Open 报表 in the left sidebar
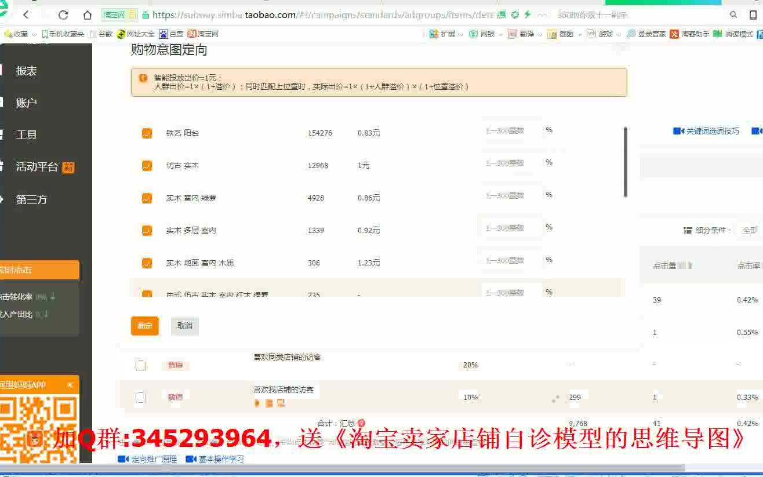 [x=26, y=71]
